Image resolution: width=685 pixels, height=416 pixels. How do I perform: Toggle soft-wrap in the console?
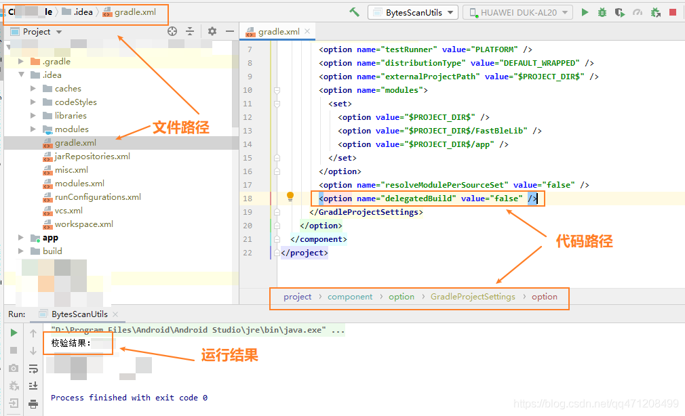[33, 369]
